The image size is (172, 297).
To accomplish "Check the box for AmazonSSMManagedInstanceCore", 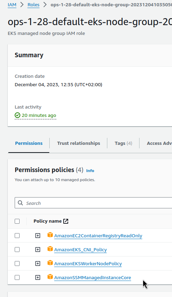I will [17, 277].
